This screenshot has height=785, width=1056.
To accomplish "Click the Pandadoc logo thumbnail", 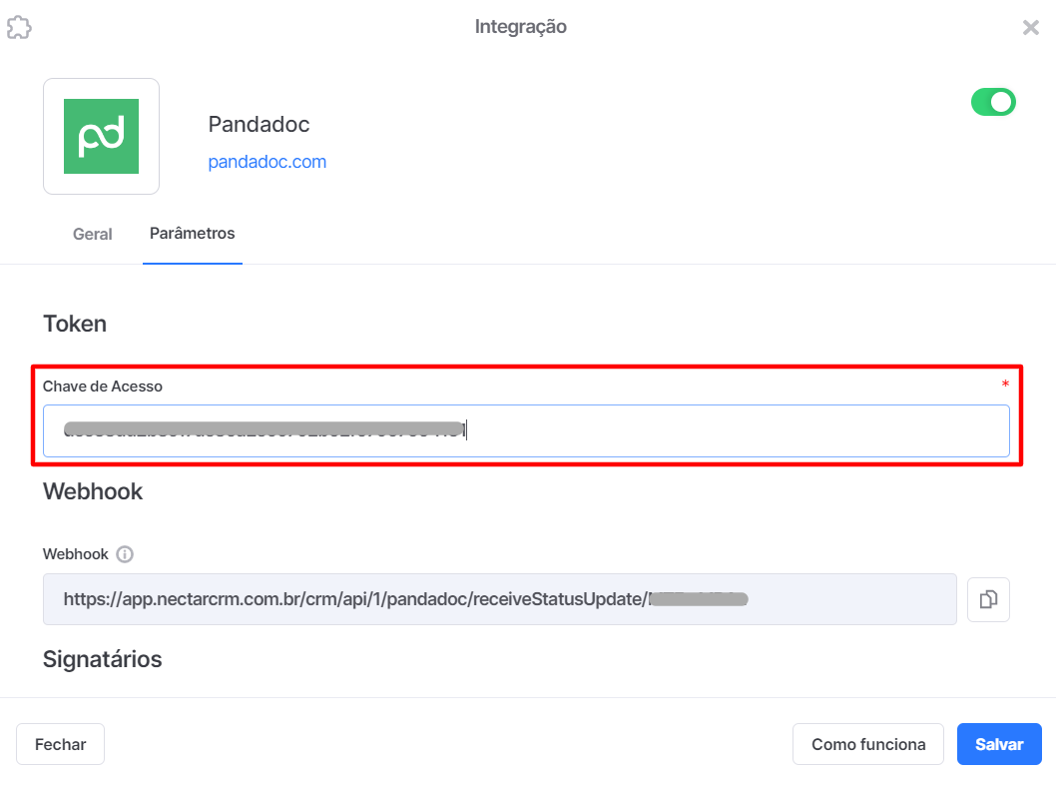I will point(101,136).
